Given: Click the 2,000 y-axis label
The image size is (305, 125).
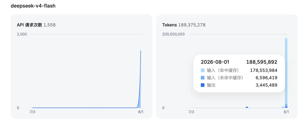Looking at the screenshot, I should point(22,34).
